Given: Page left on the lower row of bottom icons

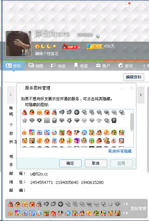Looking at the screenshot, I should (124, 213).
